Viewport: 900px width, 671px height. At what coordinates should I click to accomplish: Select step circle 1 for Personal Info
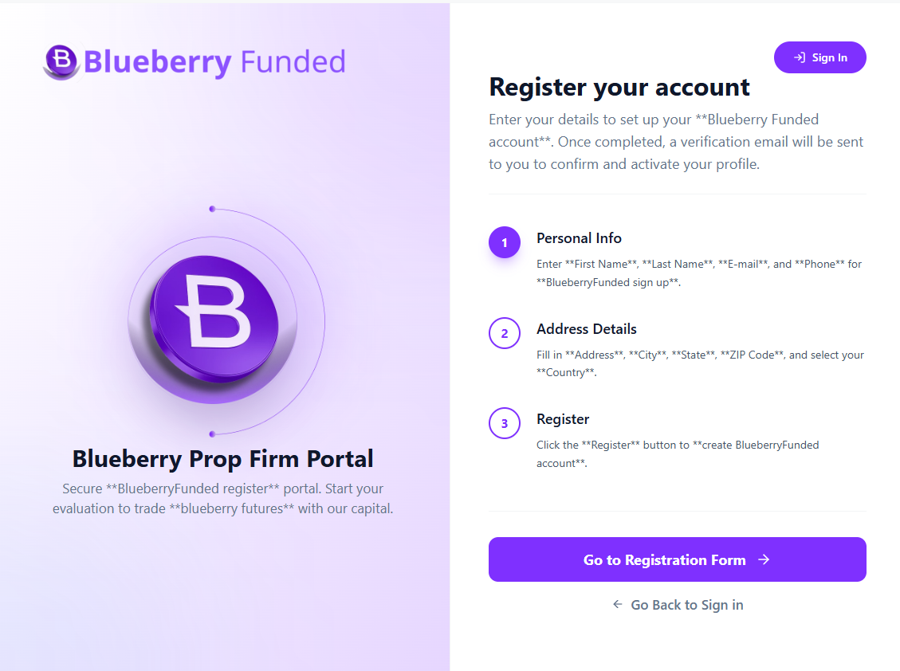[x=504, y=242]
